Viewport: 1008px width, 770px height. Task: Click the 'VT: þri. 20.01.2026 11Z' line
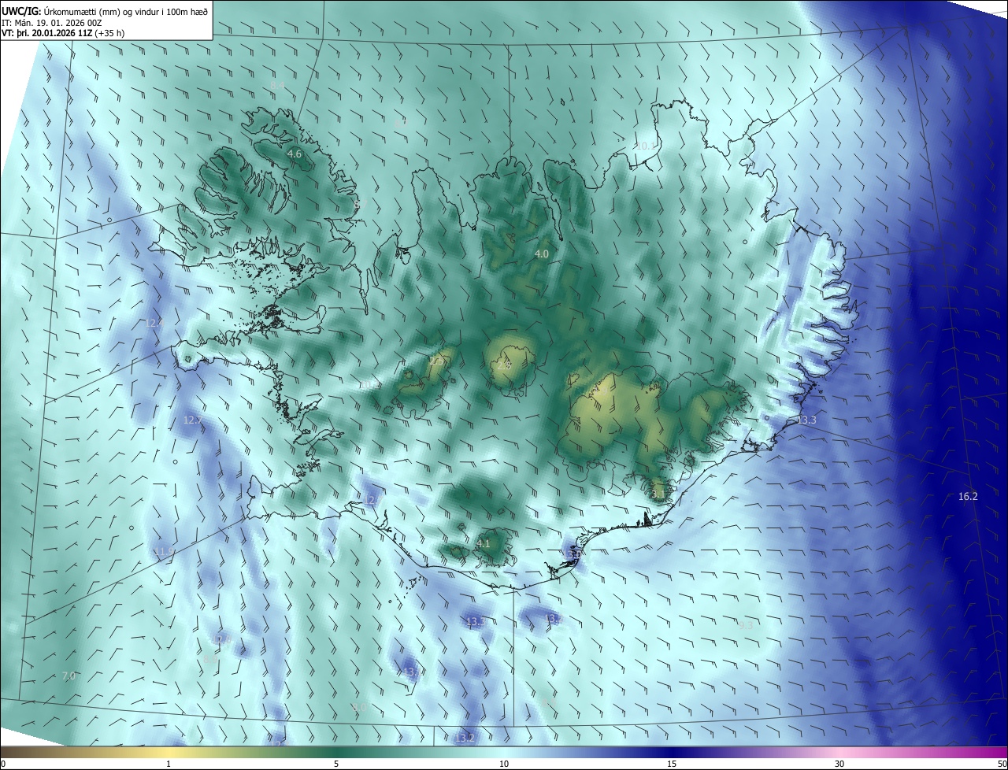63,33
